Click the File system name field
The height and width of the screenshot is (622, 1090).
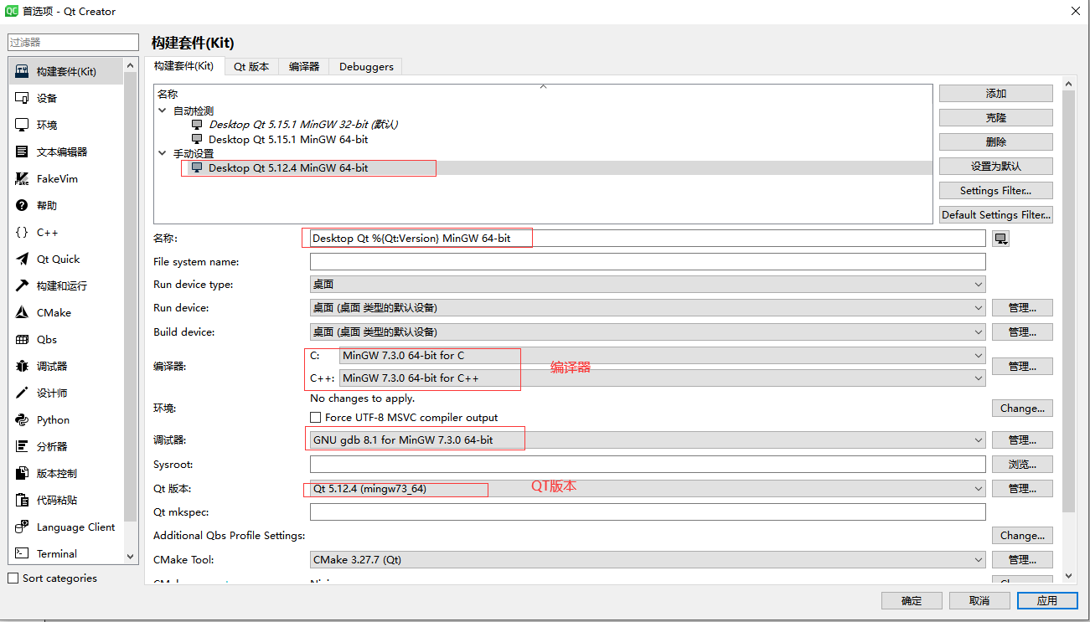pos(648,262)
